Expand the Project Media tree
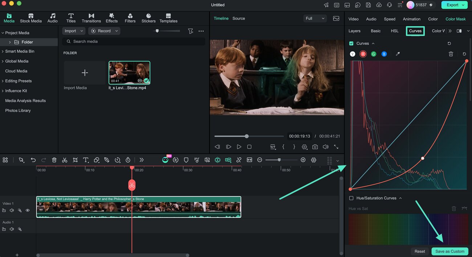The height and width of the screenshot is (257, 472). 3,33
